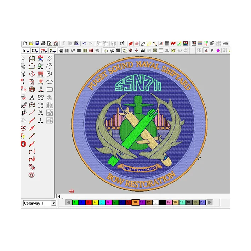Toggle the zigzag stitch type button
The height and width of the screenshot is (251, 251).
[73, 51]
